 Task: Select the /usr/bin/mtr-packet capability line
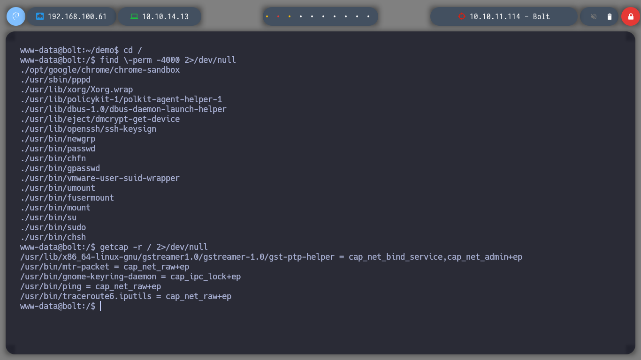click(x=105, y=267)
